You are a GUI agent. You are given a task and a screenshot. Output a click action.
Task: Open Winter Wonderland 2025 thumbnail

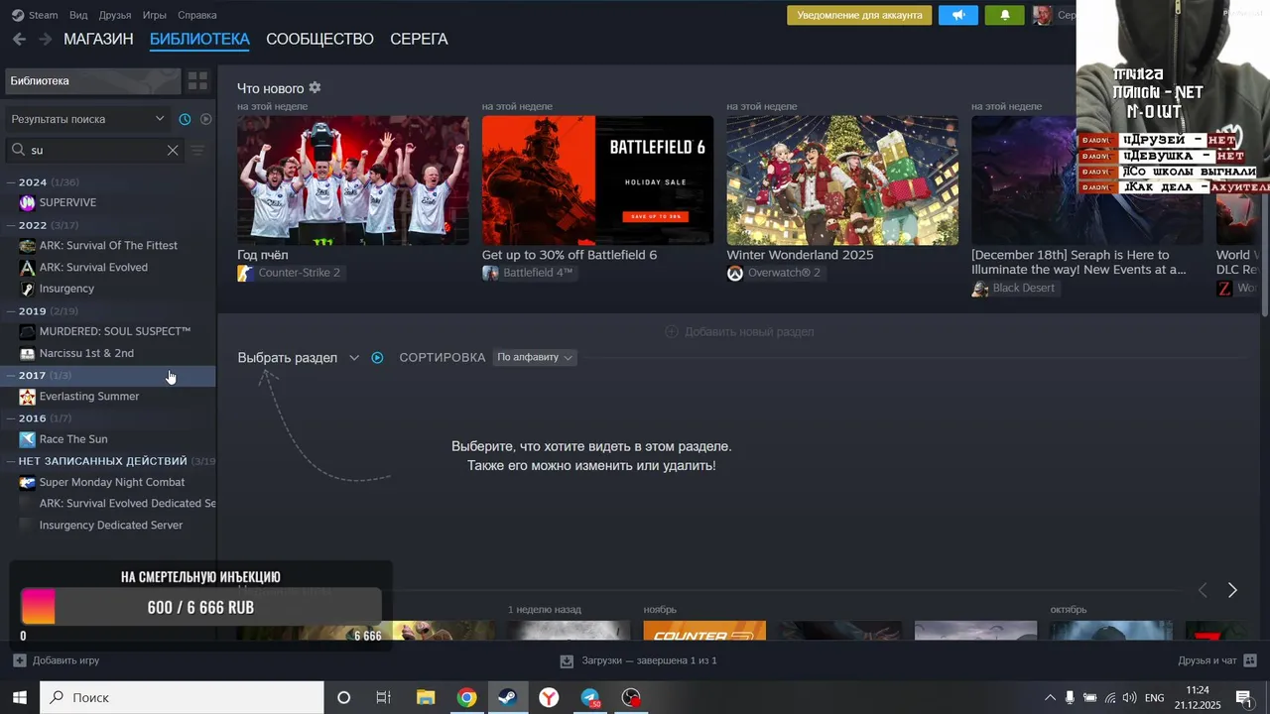(x=842, y=180)
